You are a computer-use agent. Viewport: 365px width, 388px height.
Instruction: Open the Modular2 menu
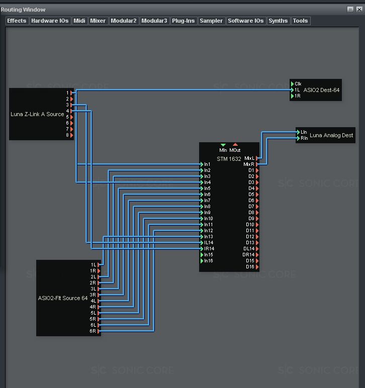click(x=124, y=21)
